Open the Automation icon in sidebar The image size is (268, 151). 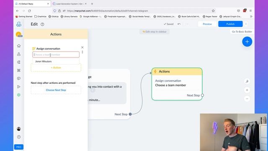[x=19, y=62]
